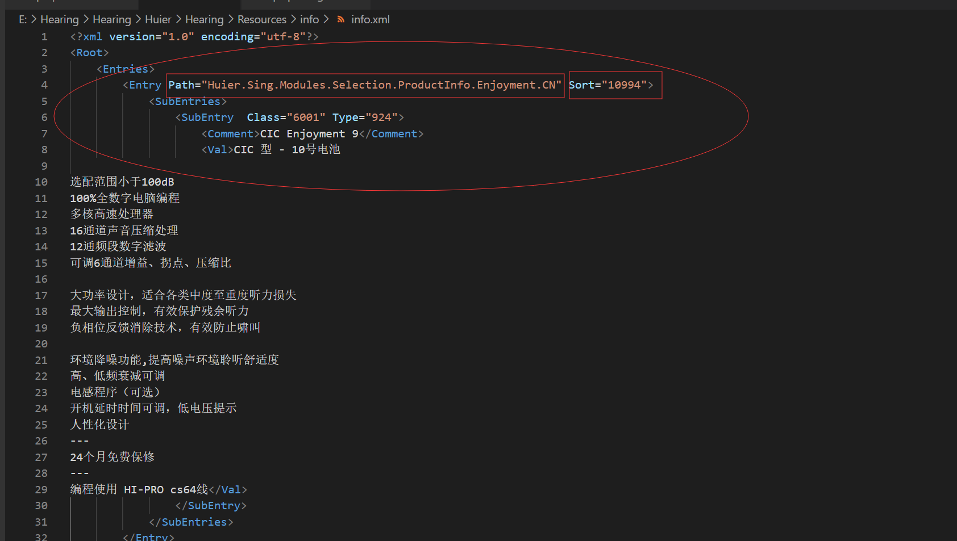Image resolution: width=957 pixels, height=541 pixels.
Task: Open the E: drive breadcrumb
Action: coord(23,19)
